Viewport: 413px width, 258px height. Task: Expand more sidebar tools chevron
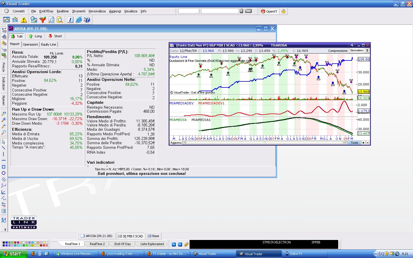pos(5,229)
